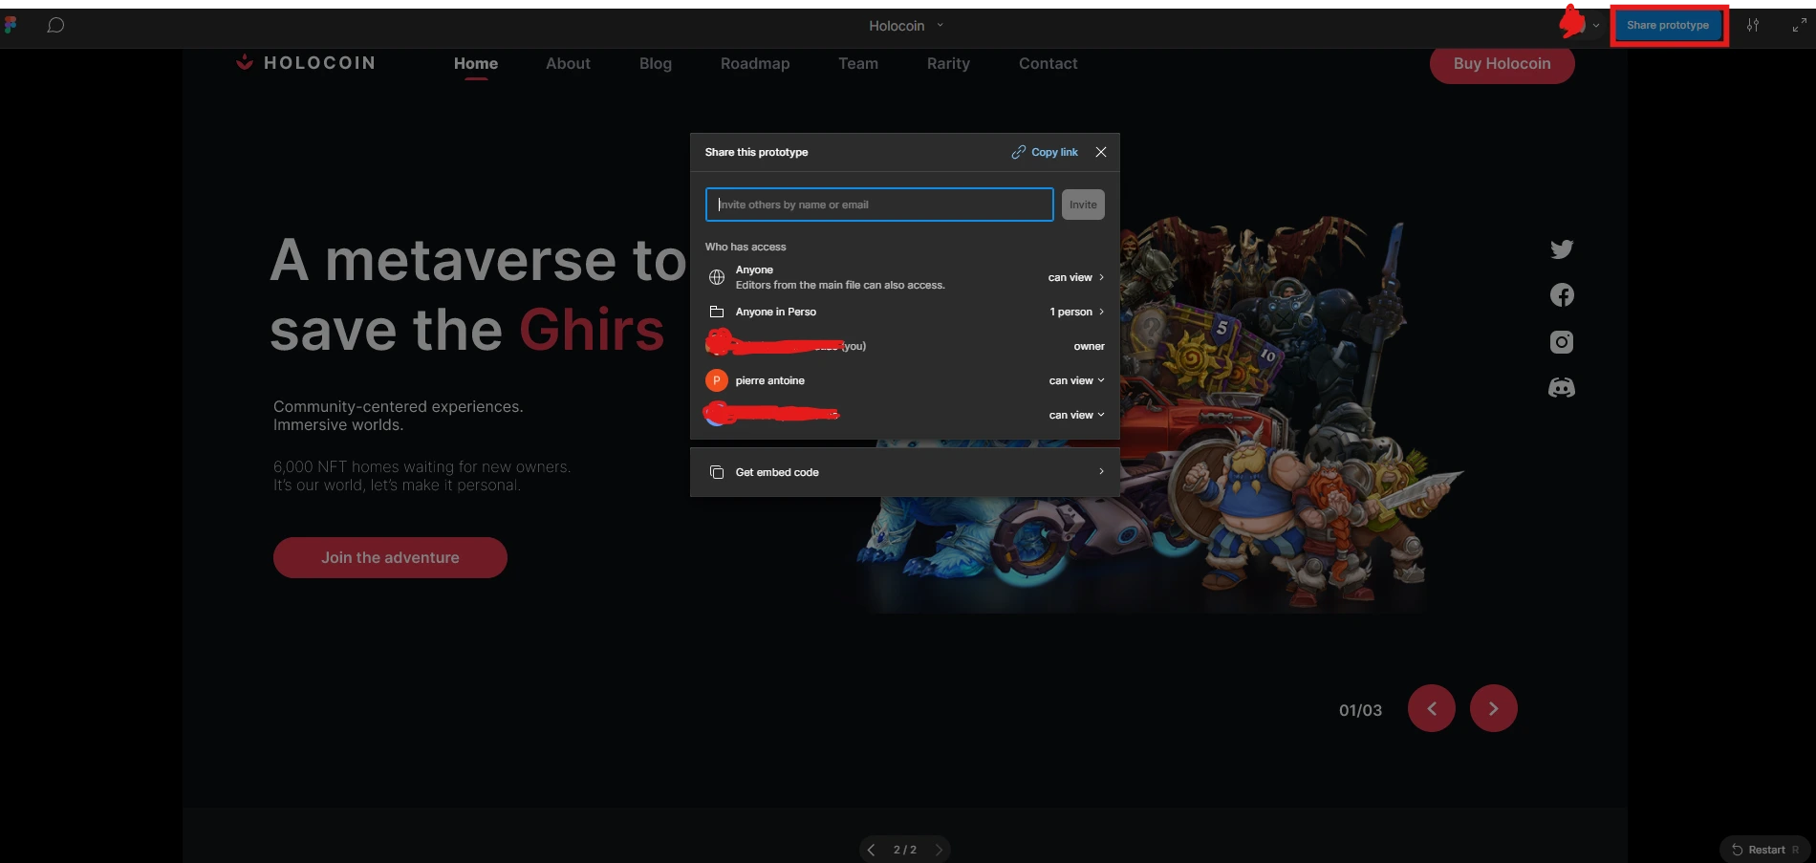This screenshot has width=1816, height=863.
Task: Change Anyone 'can view' link permission
Action: click(x=1076, y=277)
